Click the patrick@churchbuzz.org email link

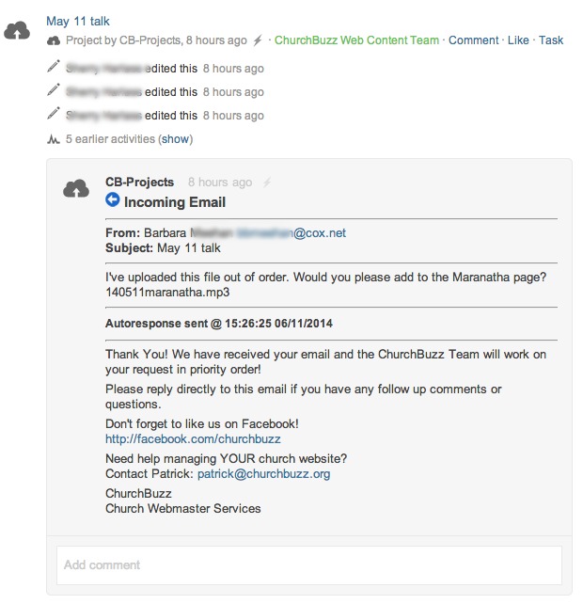pos(263,474)
